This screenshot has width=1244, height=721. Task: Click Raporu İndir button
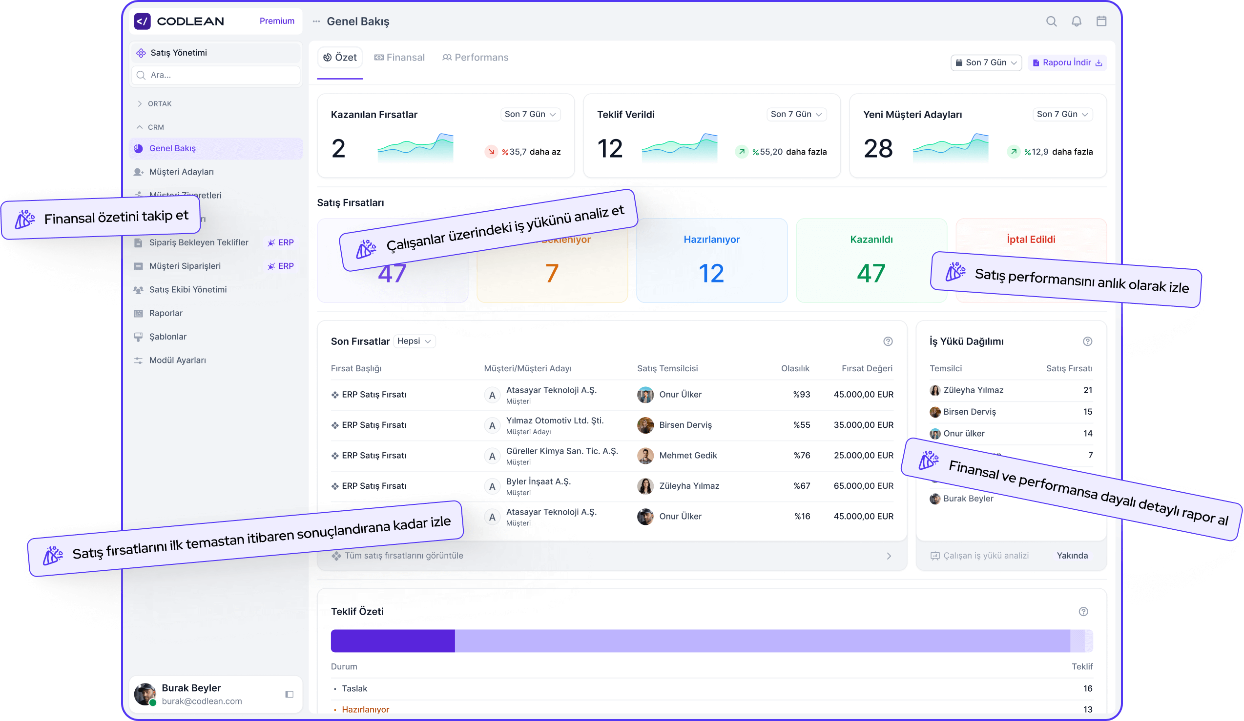click(x=1067, y=62)
